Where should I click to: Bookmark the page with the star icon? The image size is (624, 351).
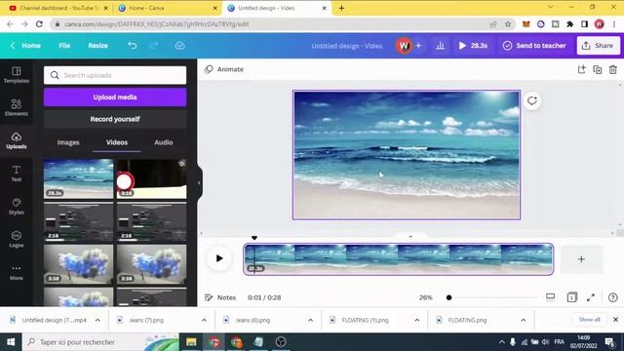(508, 24)
